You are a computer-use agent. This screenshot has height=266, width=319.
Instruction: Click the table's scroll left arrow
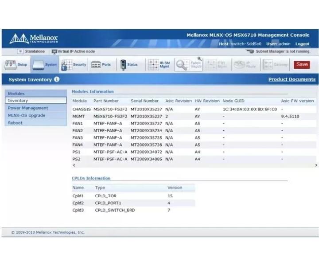tap(74, 165)
